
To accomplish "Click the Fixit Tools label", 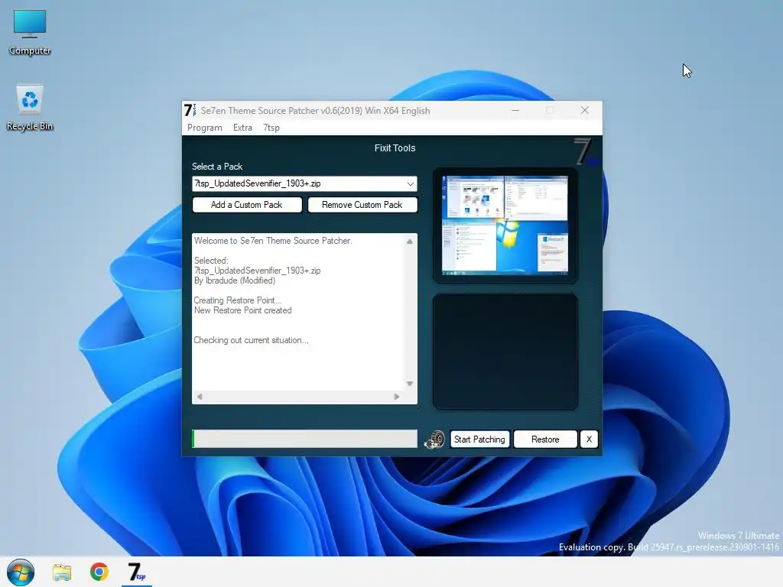I will click(395, 148).
